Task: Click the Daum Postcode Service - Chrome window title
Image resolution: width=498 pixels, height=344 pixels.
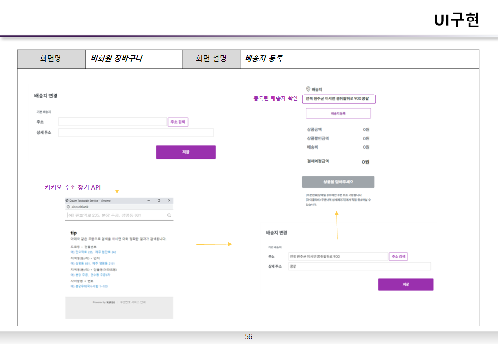Action: [90, 201]
